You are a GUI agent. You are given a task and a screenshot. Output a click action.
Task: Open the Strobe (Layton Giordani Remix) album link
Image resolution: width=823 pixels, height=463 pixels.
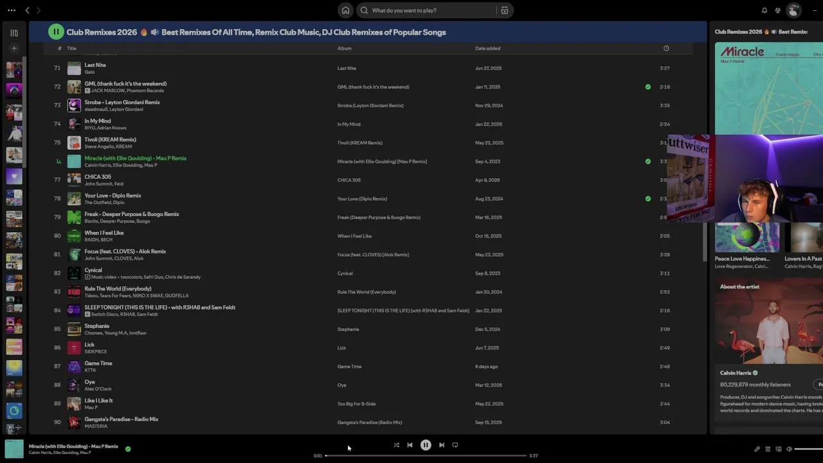(370, 105)
